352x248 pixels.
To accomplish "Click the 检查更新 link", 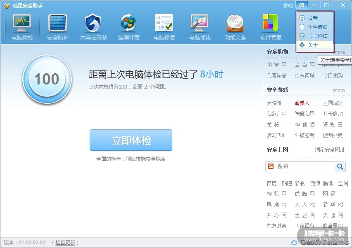I will coord(65,242).
